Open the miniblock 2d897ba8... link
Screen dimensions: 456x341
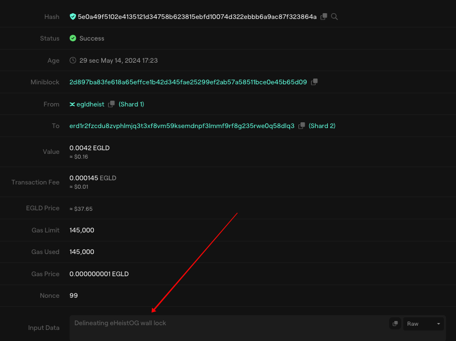[x=188, y=82]
